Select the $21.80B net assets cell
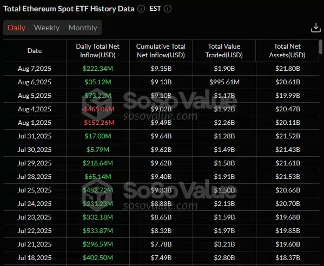Viewport: 324px width, 266px height. [x=288, y=69]
